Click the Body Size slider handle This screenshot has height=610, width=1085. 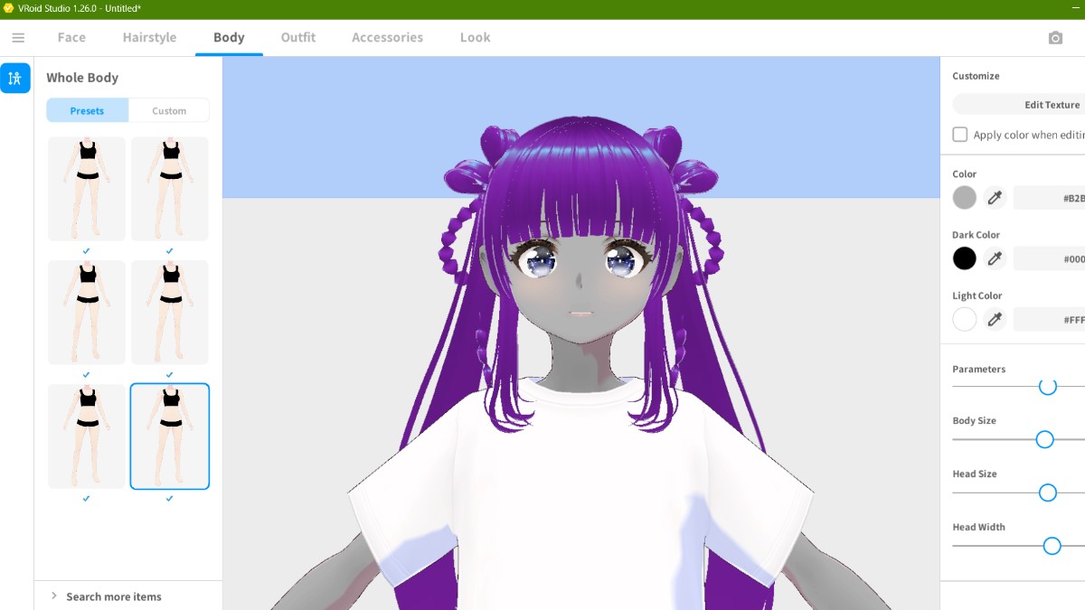(1044, 440)
